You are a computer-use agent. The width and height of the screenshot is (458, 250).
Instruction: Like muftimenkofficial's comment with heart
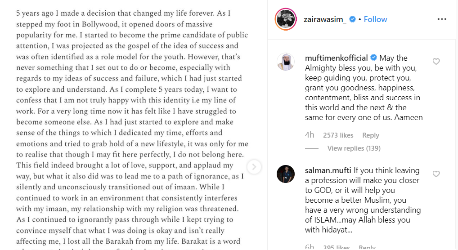436,62
